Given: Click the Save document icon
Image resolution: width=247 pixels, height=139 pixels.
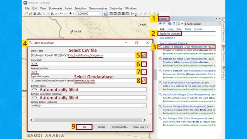Looking at the screenshot, I should [35, 14].
